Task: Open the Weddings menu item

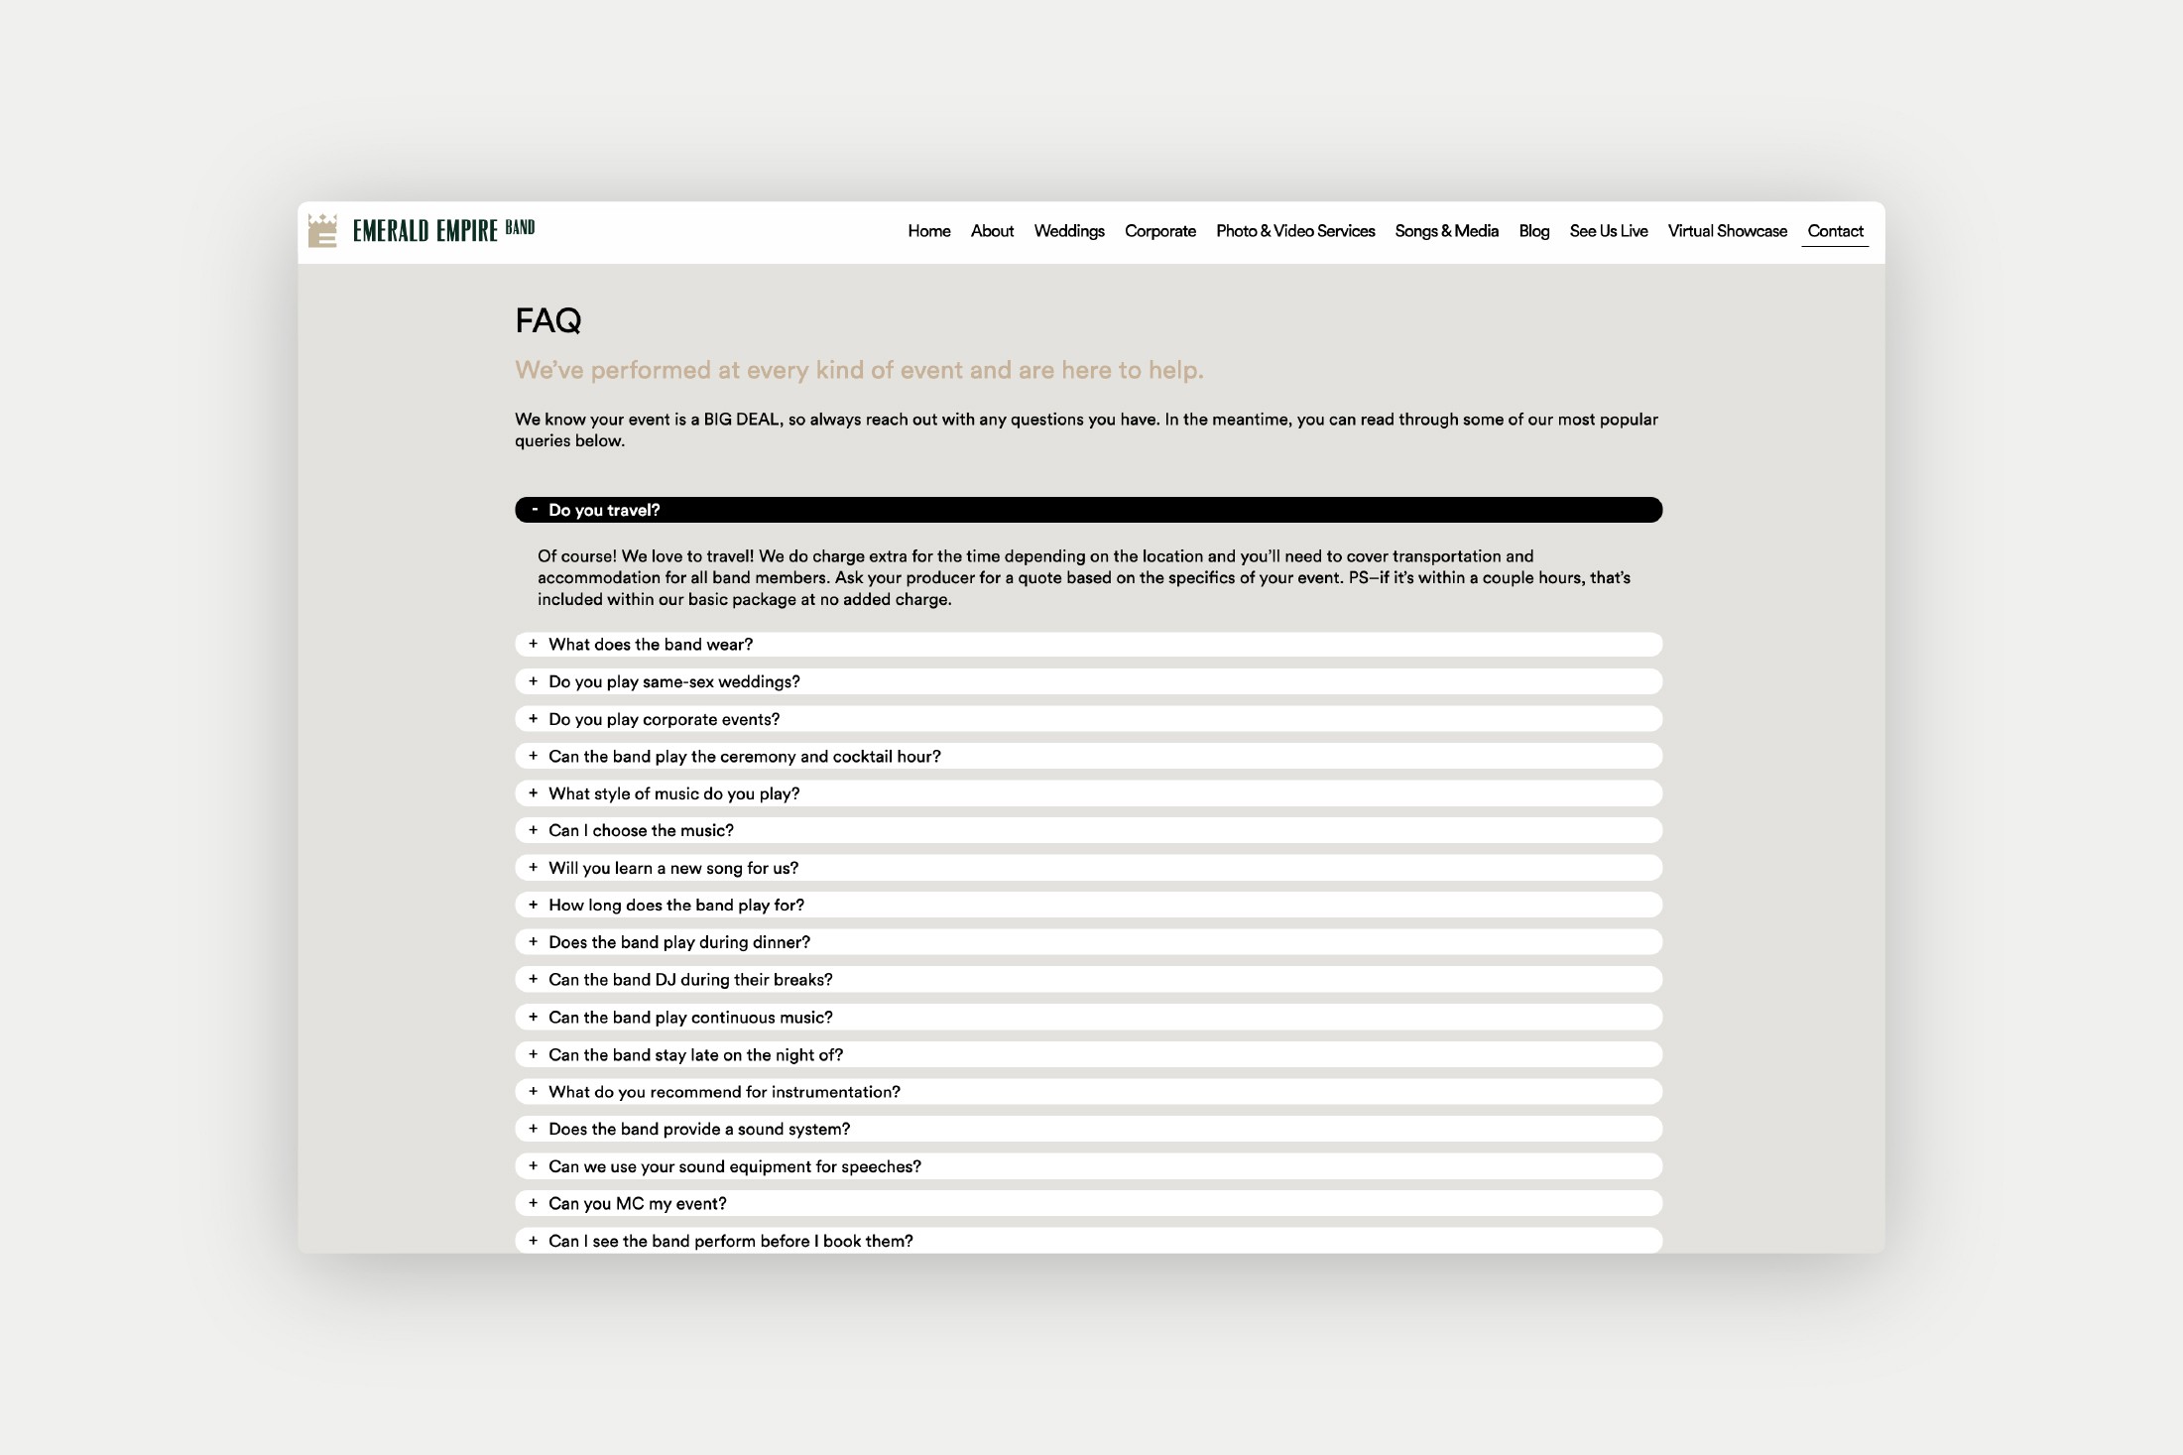Action: pyautogui.click(x=1068, y=231)
